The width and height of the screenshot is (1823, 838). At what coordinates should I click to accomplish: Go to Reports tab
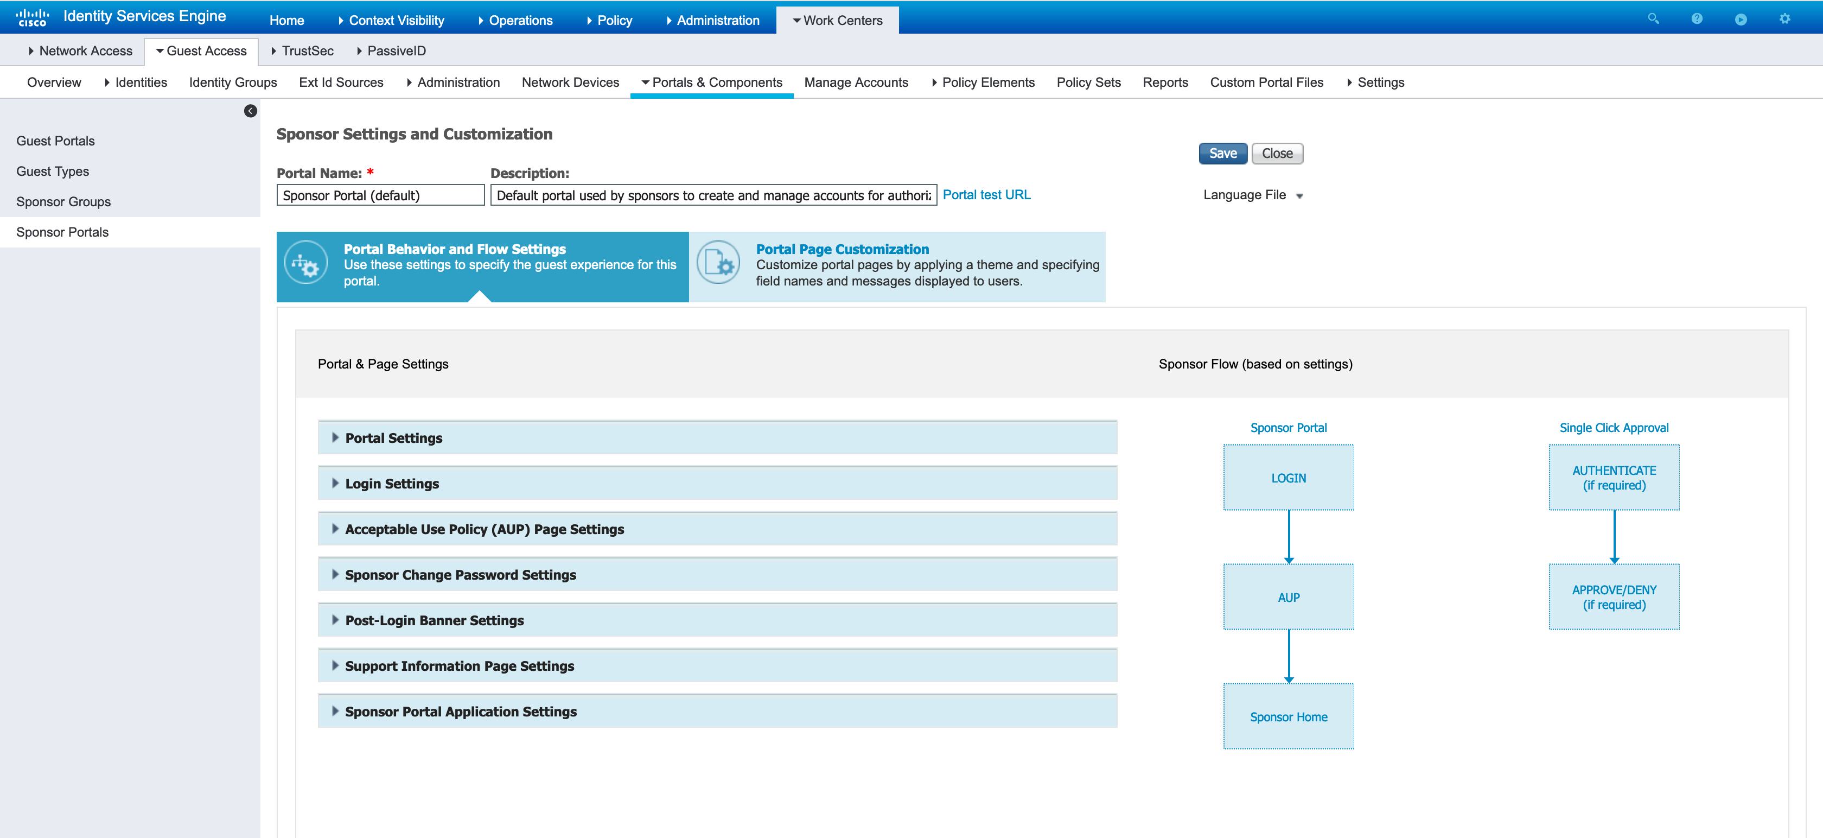1165,82
